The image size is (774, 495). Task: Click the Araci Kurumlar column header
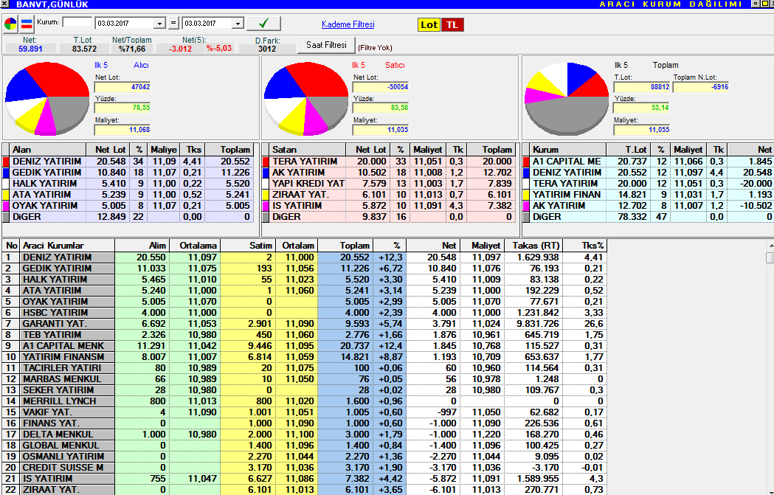[67, 245]
